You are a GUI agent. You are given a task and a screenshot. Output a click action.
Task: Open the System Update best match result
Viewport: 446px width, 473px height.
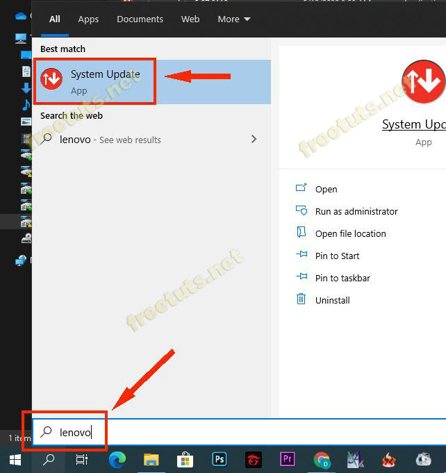coord(151,82)
